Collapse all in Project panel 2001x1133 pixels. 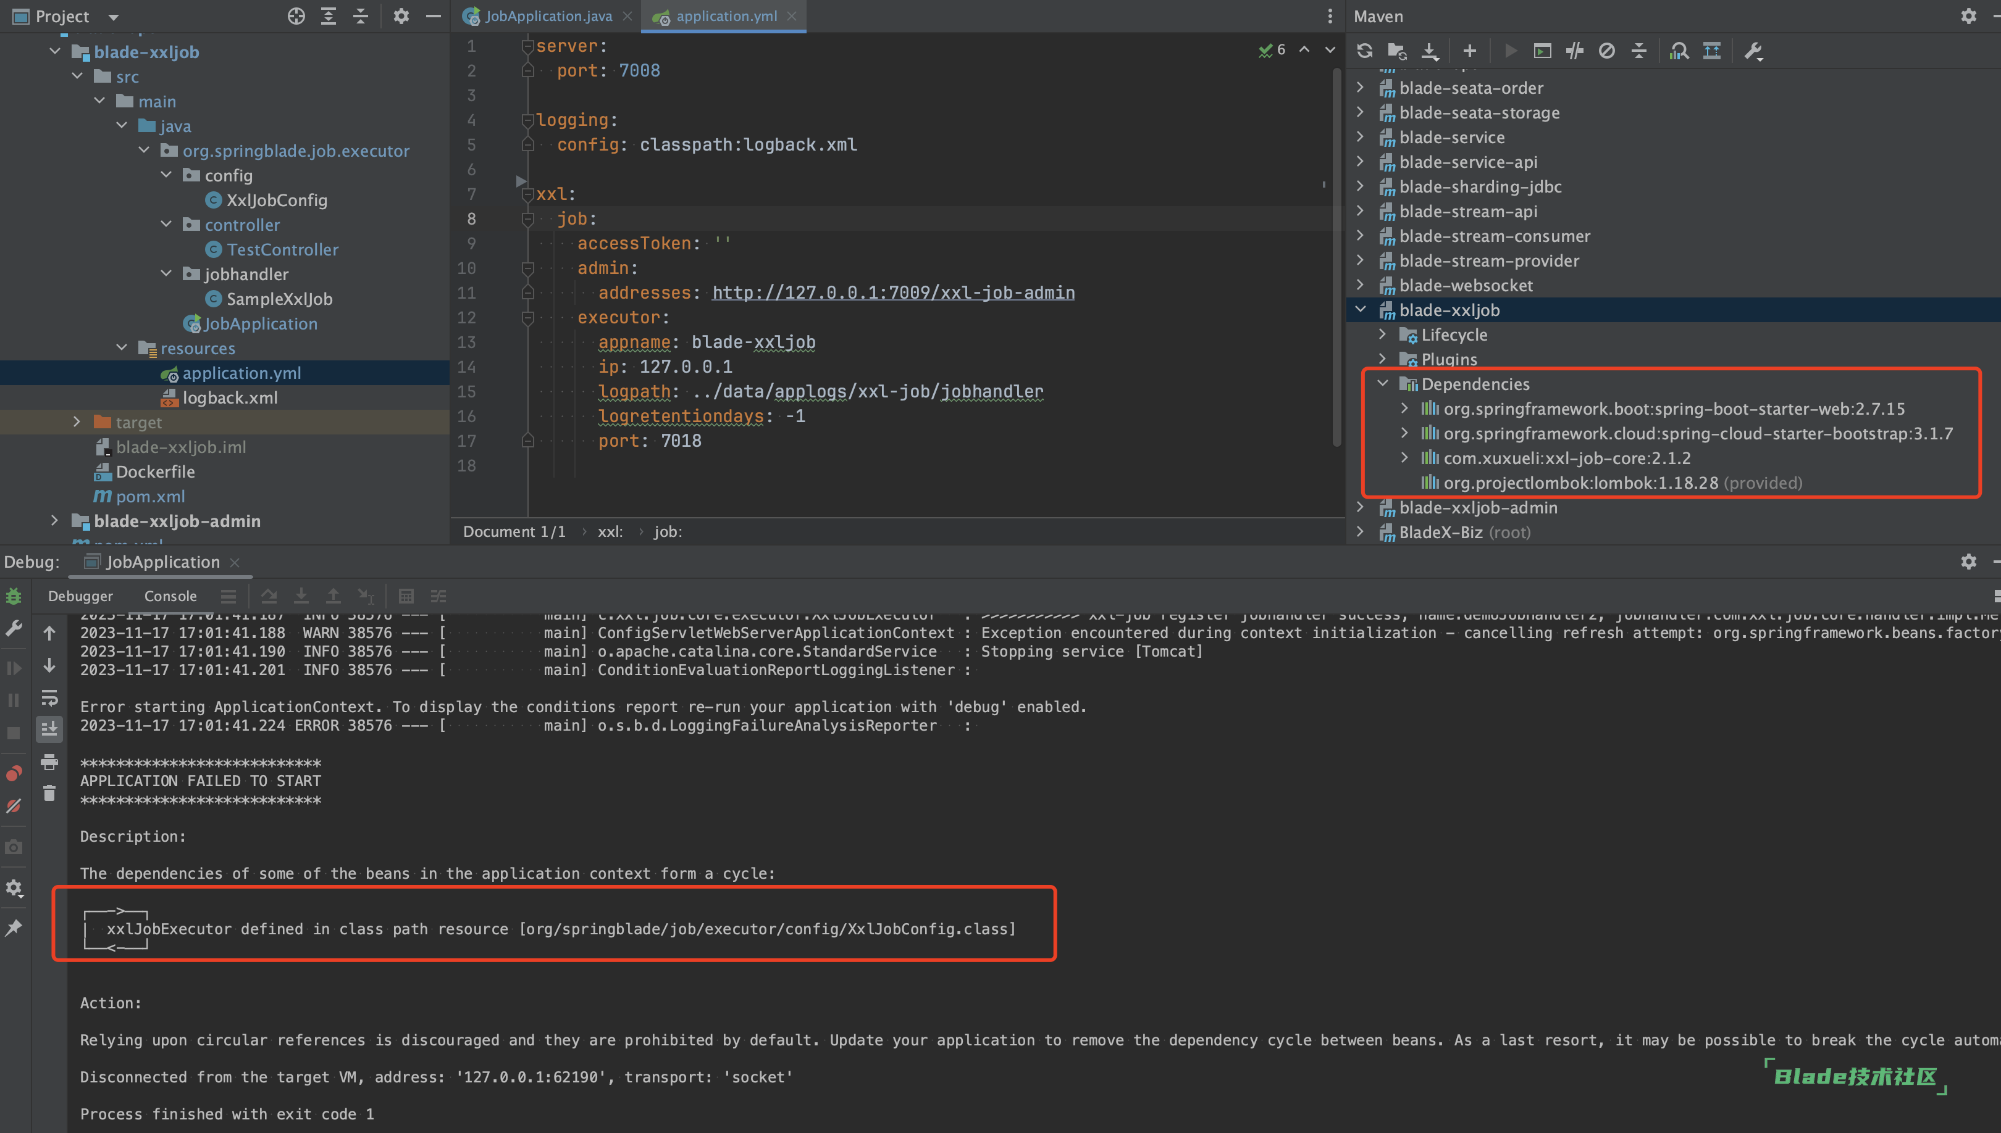tap(361, 16)
